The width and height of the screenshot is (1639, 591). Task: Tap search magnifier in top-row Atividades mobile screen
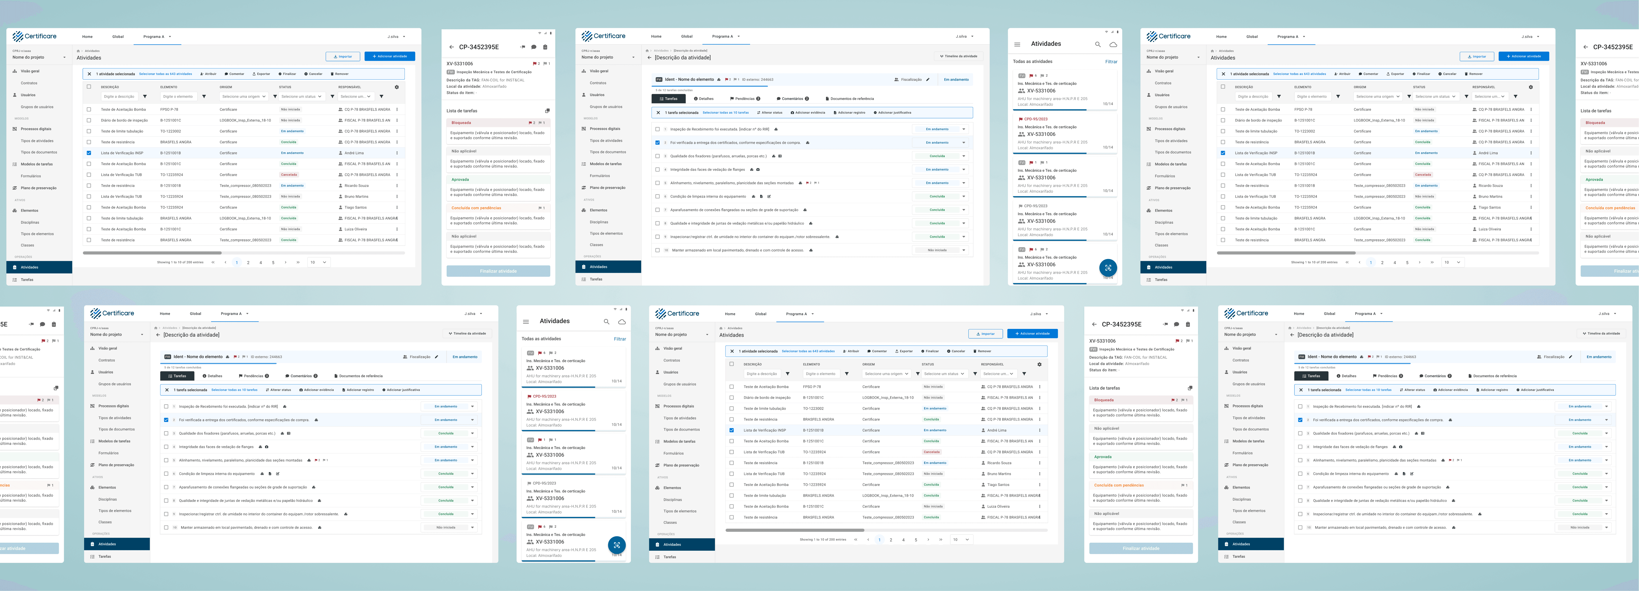1098,45
